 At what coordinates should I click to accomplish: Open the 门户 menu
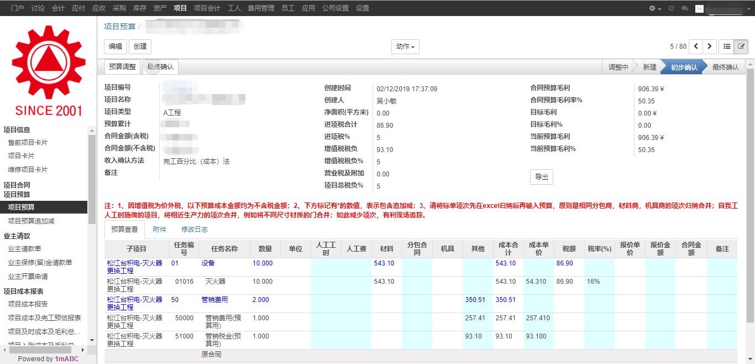(18, 8)
